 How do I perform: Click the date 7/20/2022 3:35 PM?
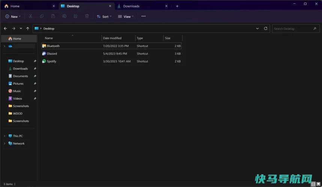click(x=116, y=46)
